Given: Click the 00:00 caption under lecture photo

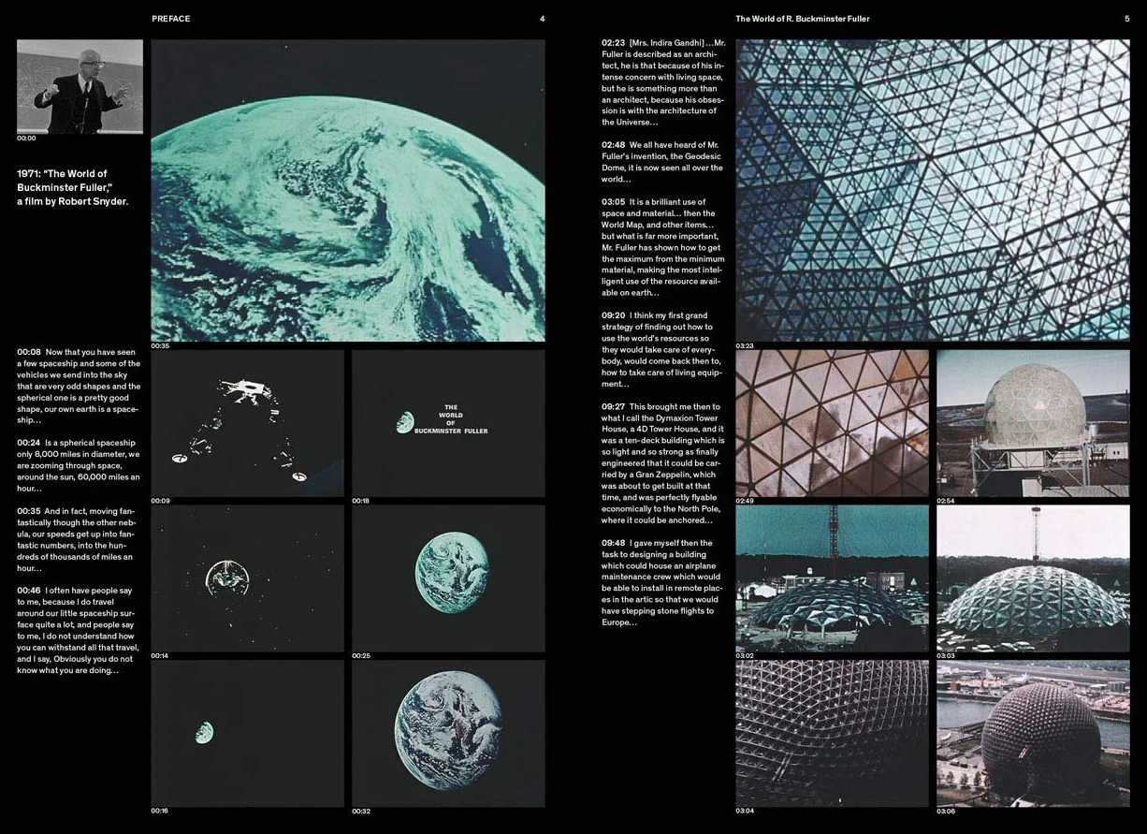Looking at the screenshot, I should pyautogui.click(x=26, y=139).
